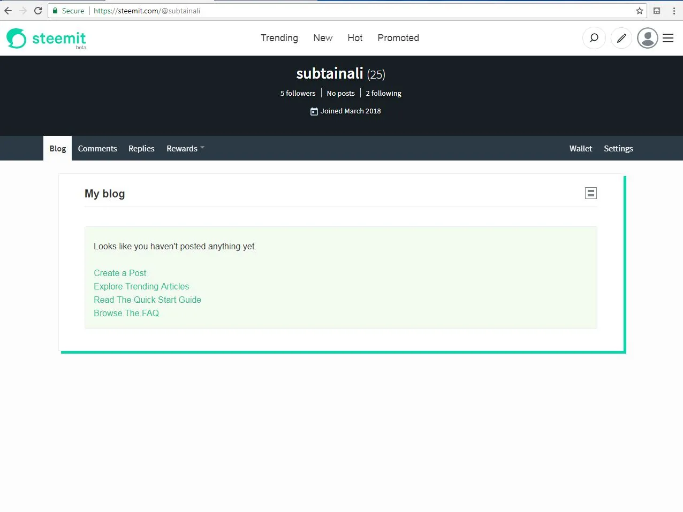Click the subtainali profile name heading
The height and width of the screenshot is (512, 683).
point(330,73)
